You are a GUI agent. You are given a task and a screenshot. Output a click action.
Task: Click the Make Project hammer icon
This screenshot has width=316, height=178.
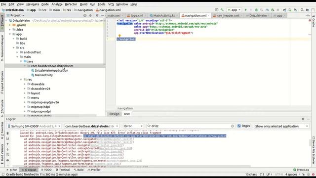pyautogui.click(x=222, y=10)
